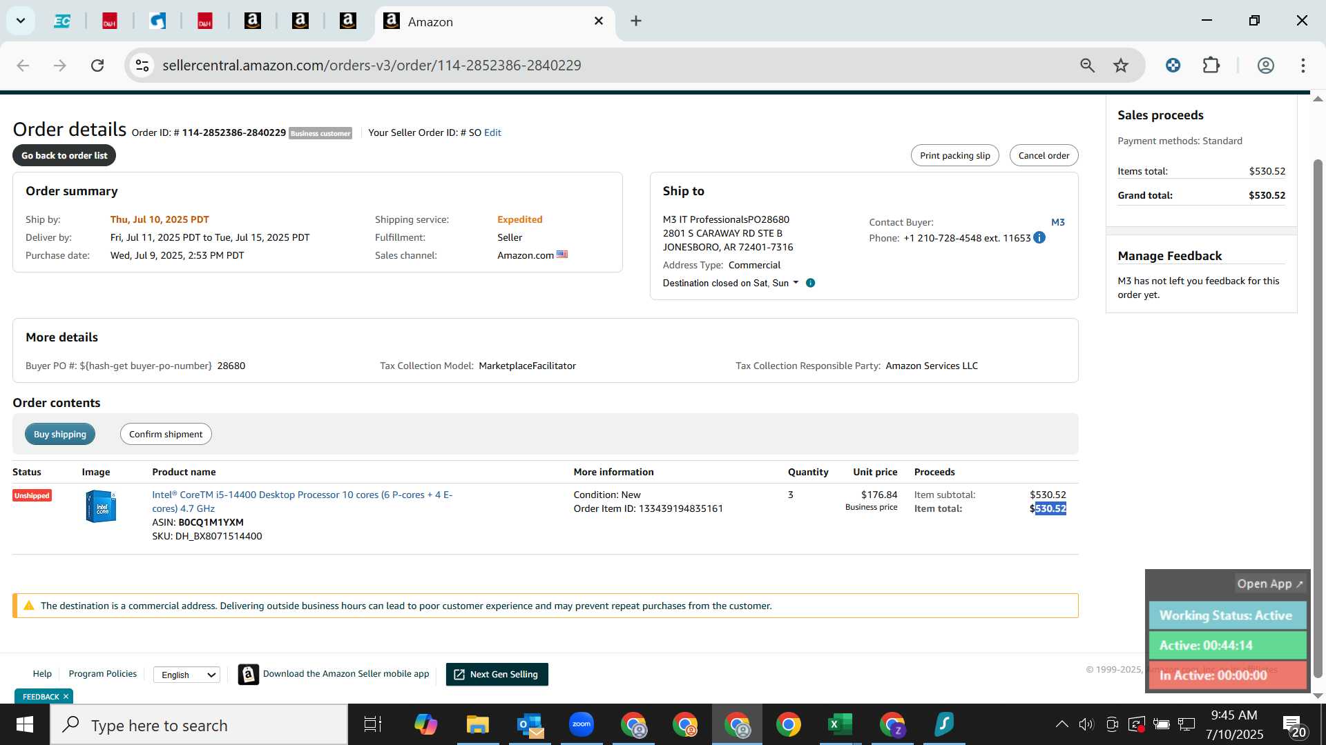This screenshot has height=745, width=1326.
Task: Click the browser back arrow
Action: (23, 66)
